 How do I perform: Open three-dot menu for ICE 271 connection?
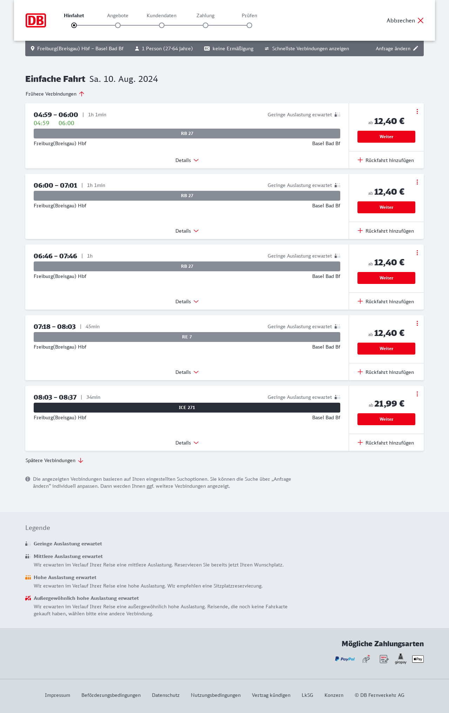417,394
